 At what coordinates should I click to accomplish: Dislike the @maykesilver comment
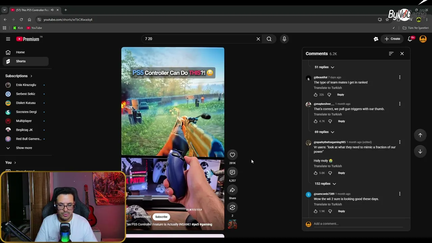point(330,121)
